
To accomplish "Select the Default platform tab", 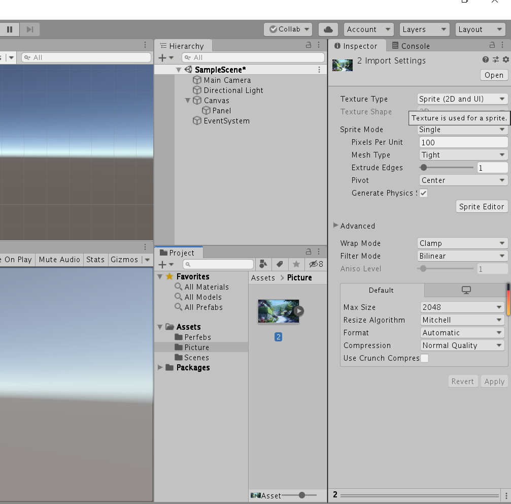I will click(x=382, y=290).
